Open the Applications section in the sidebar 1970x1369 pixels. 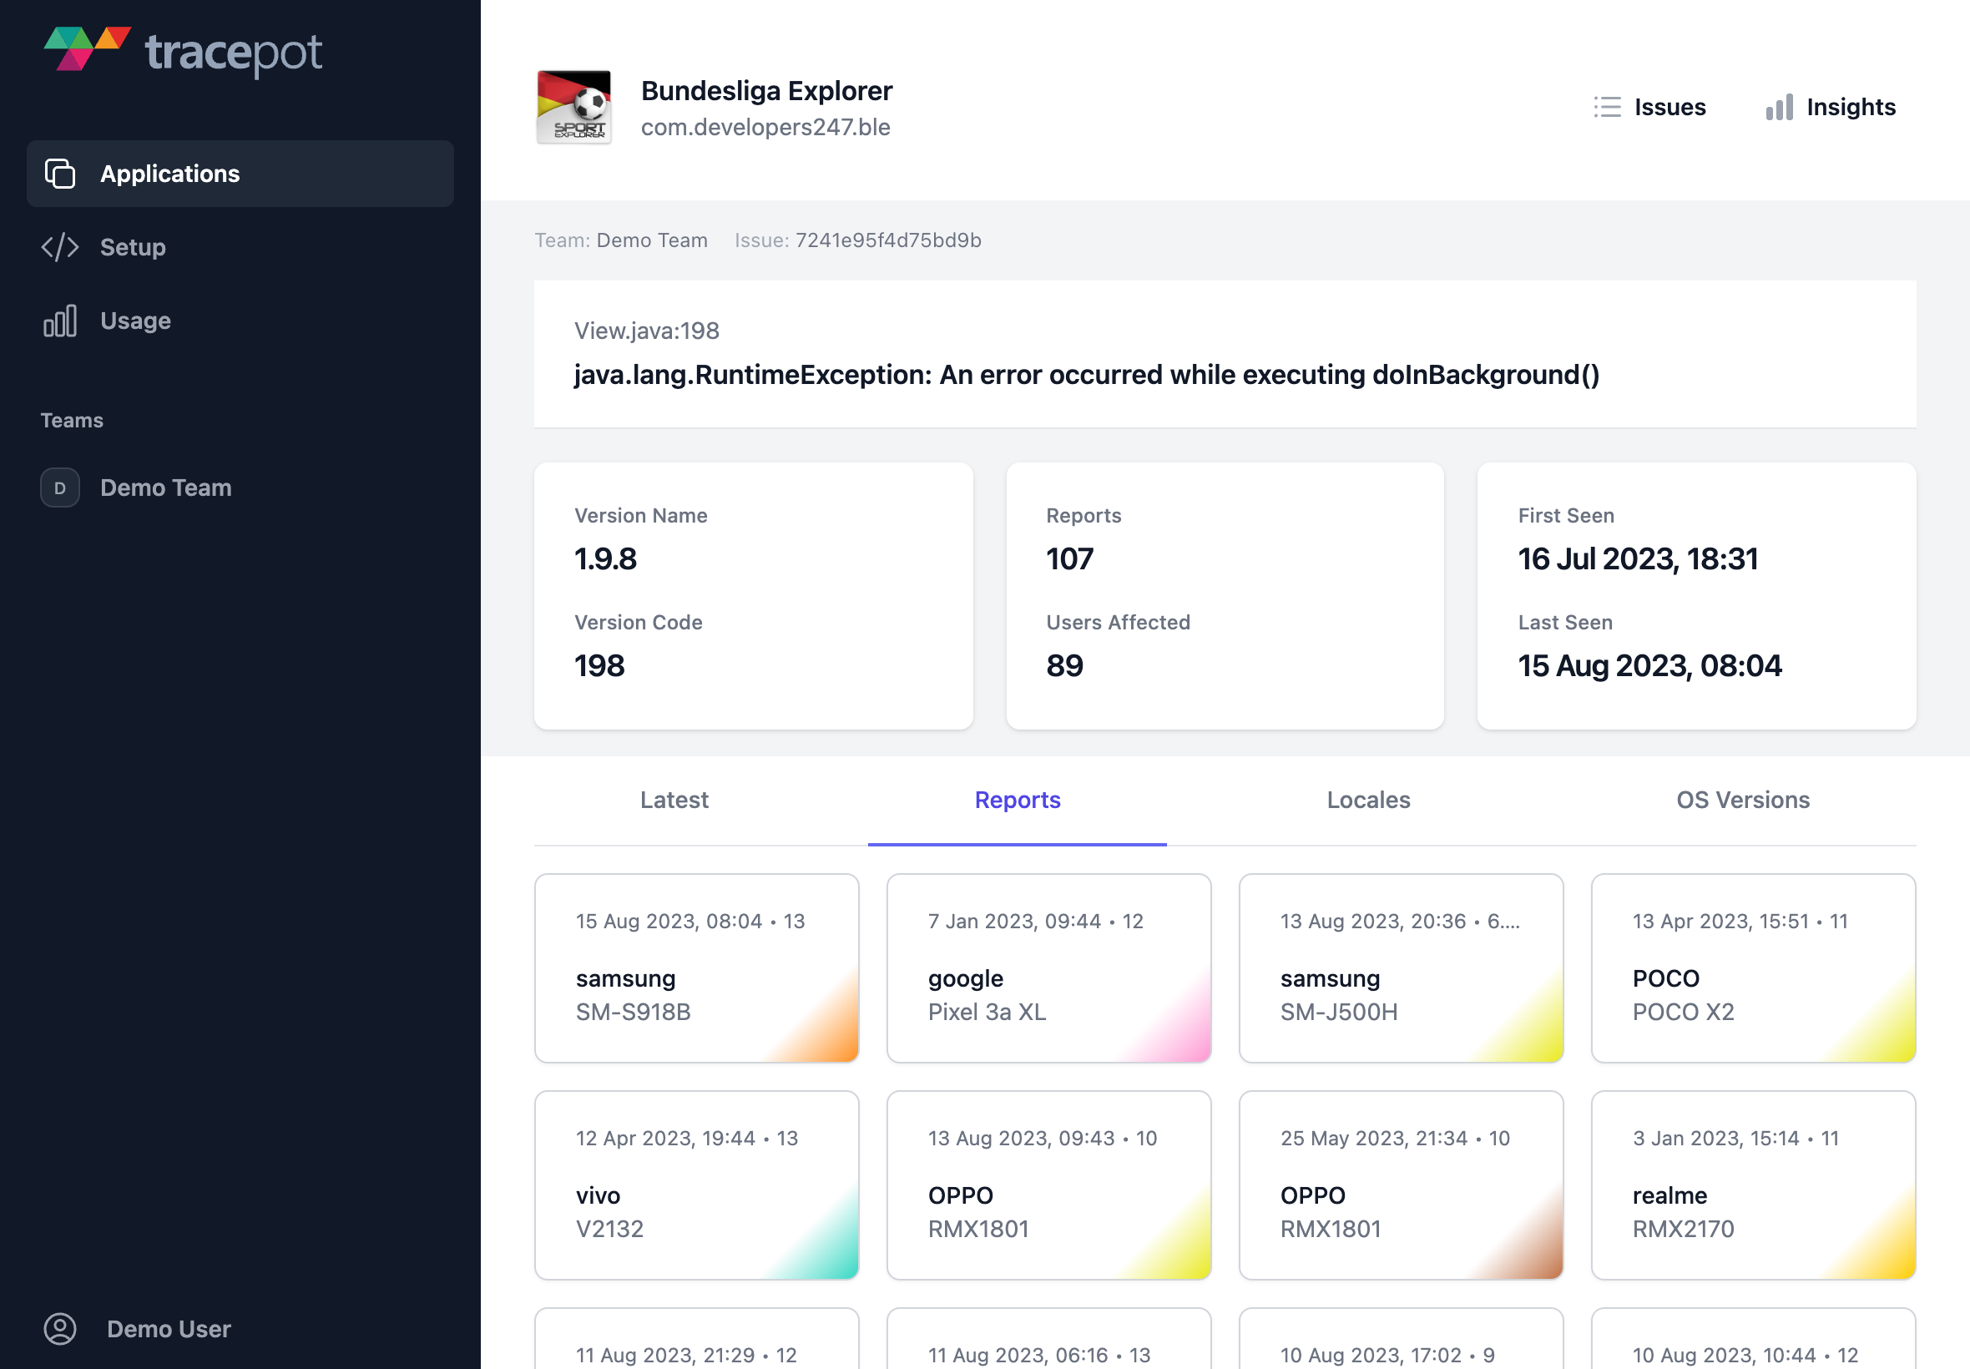coord(169,174)
